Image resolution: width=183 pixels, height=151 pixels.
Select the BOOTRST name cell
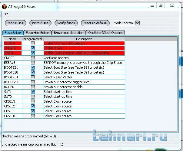tap(13, 77)
